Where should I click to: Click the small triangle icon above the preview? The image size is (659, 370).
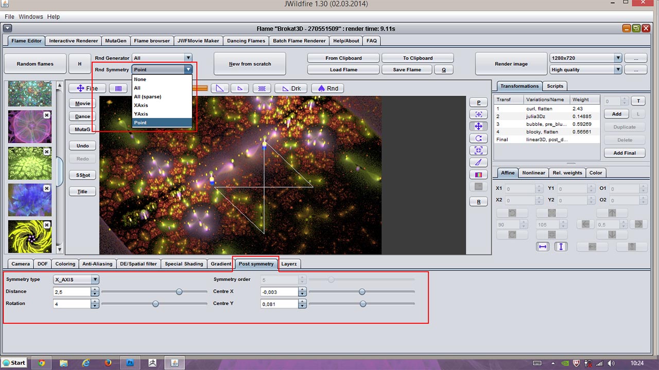[240, 88]
